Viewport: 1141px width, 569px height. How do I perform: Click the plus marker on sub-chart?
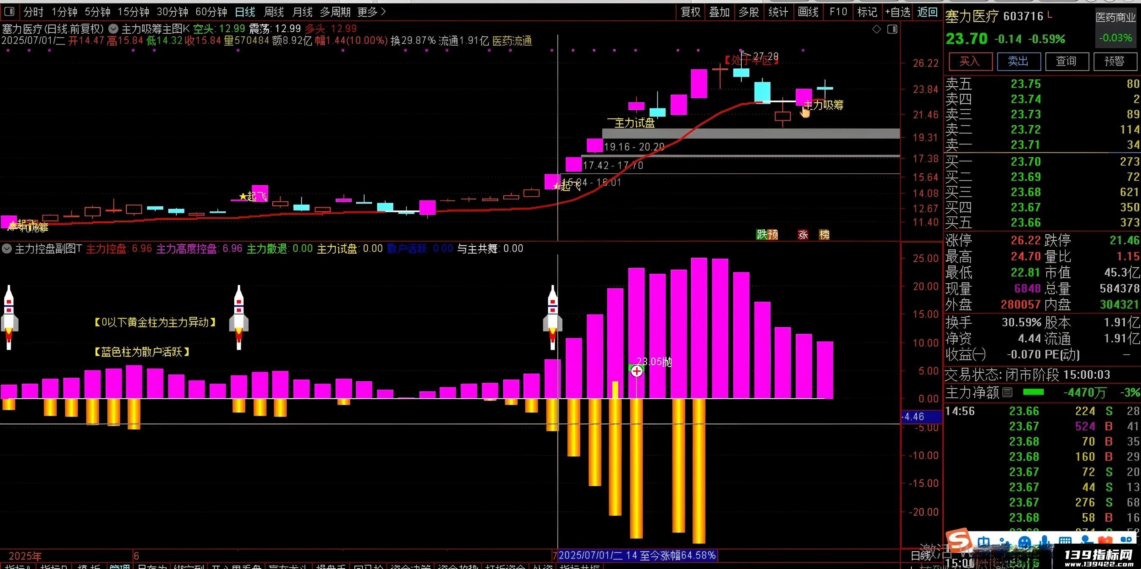click(636, 371)
